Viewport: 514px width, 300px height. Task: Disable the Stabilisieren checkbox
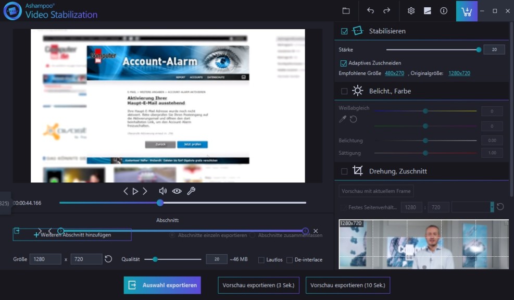344,31
